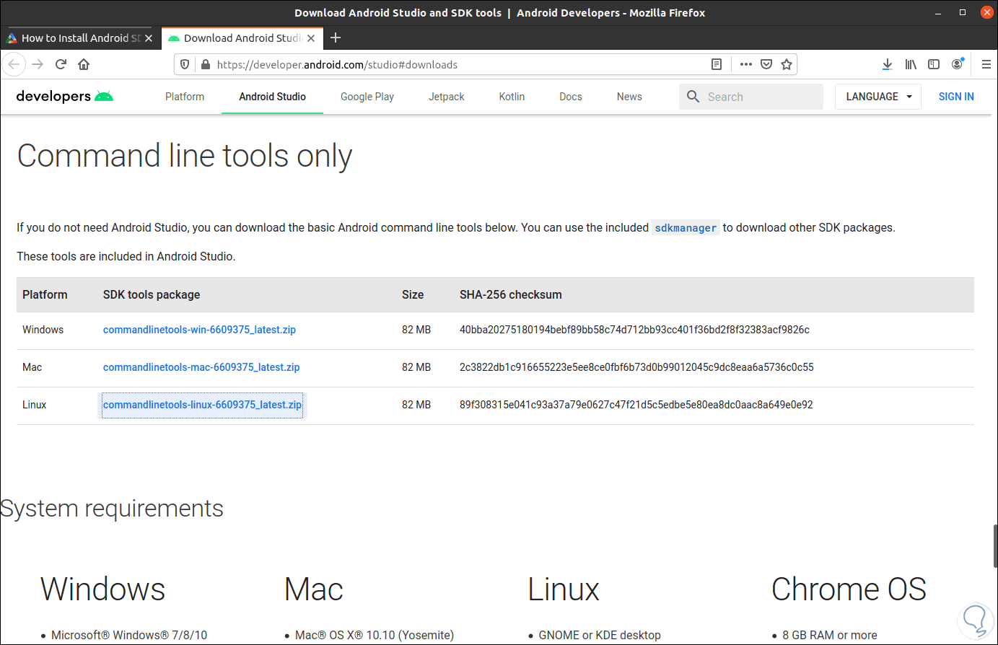Open the Android Studio nav tab
Viewport: 998px width, 645px height.
point(272,97)
